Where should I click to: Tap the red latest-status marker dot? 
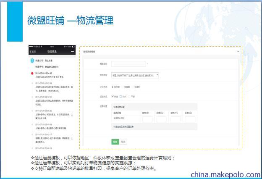[32, 73]
